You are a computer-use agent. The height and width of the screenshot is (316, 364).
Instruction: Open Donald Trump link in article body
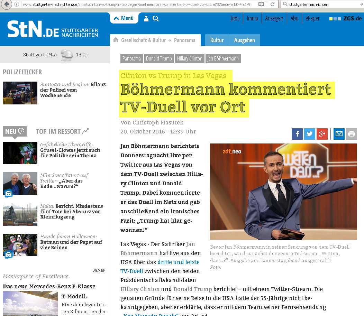pyautogui.click(x=193, y=289)
